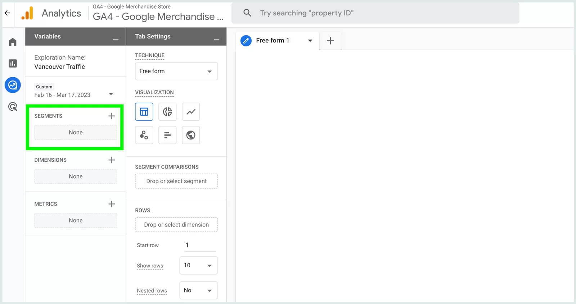Open the Technique Free form dropdown

176,71
